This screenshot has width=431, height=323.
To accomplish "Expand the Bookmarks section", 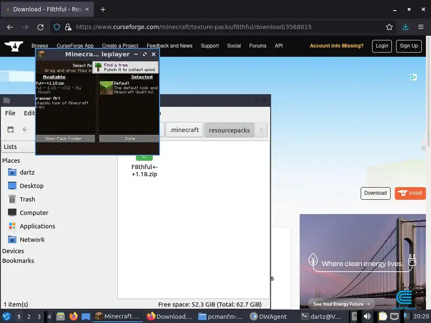I will point(18,261).
